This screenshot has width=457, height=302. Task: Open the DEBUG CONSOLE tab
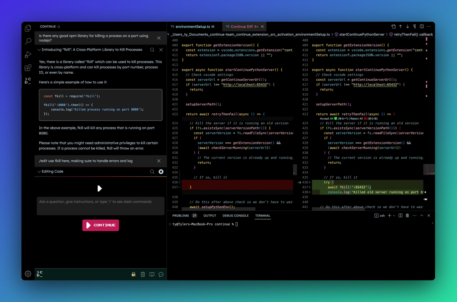click(235, 215)
